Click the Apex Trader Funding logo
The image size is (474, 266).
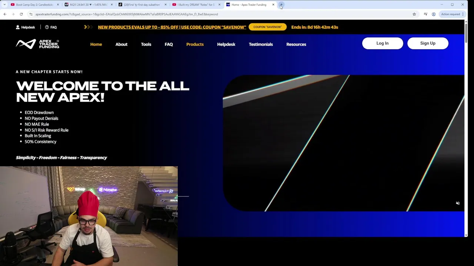click(37, 44)
